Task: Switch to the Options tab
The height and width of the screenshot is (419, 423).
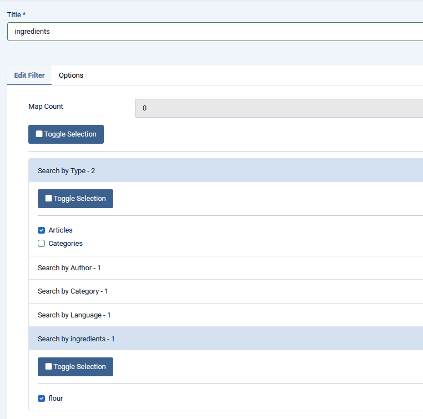Action: (71, 75)
